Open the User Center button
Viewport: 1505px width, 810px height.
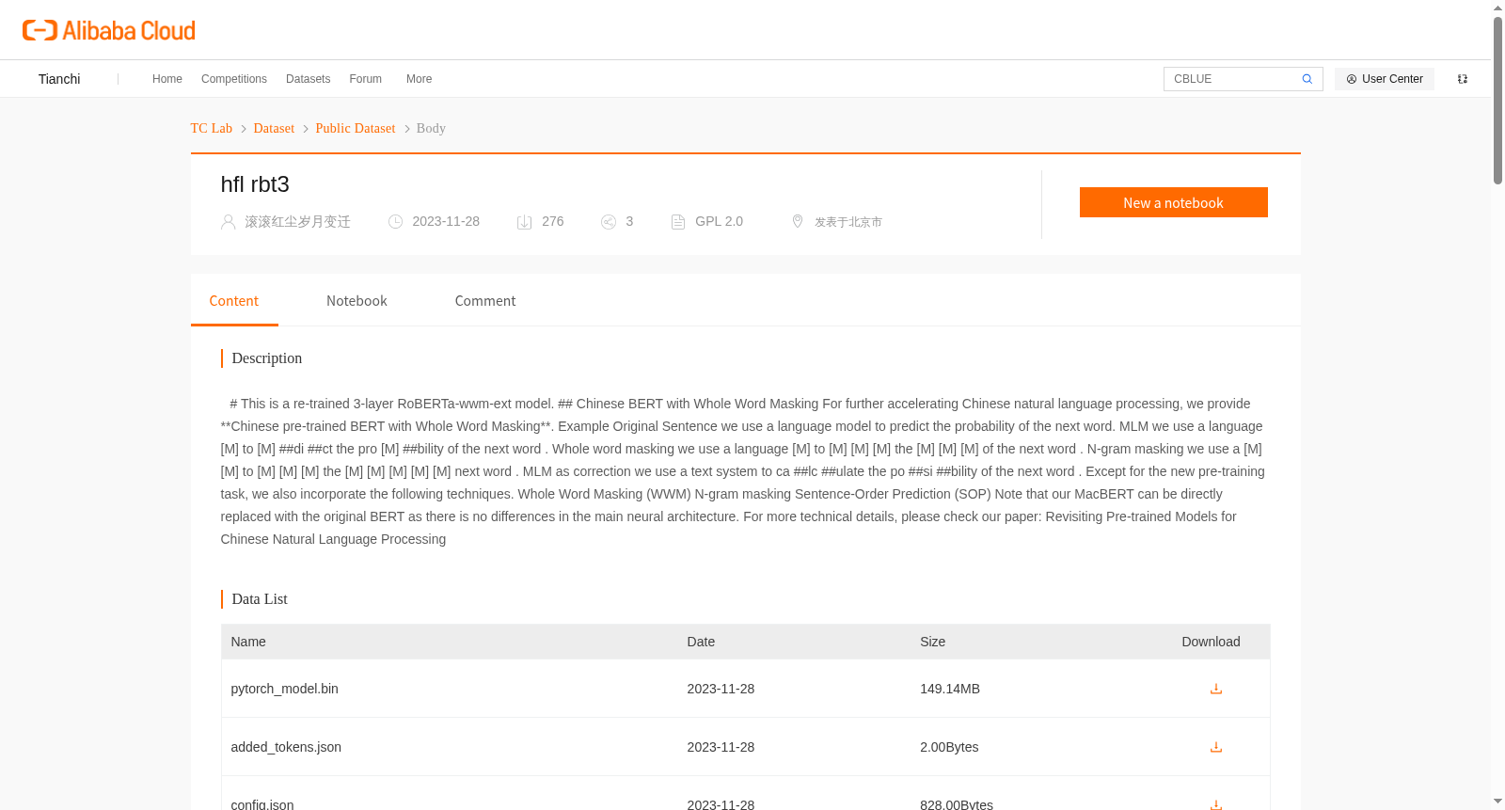point(1385,79)
